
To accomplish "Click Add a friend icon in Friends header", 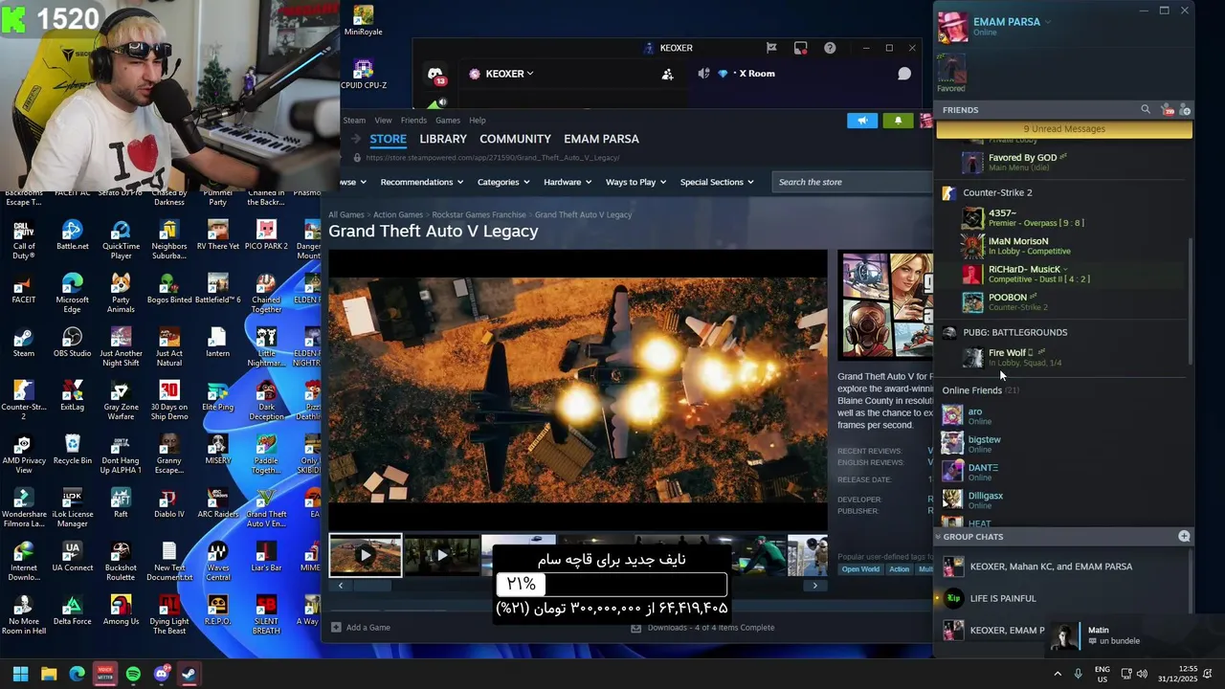I will (x=1185, y=110).
